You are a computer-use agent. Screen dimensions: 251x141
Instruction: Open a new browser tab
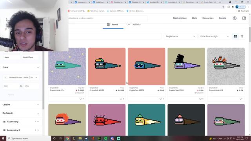(220, 2)
